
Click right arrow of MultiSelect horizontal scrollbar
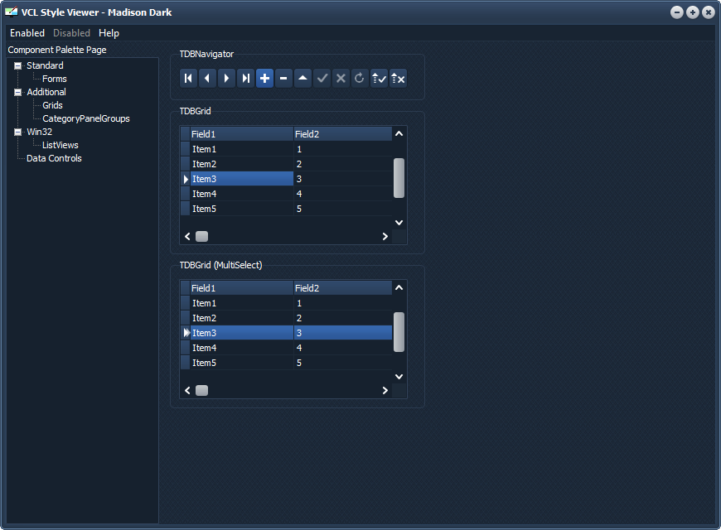click(385, 390)
